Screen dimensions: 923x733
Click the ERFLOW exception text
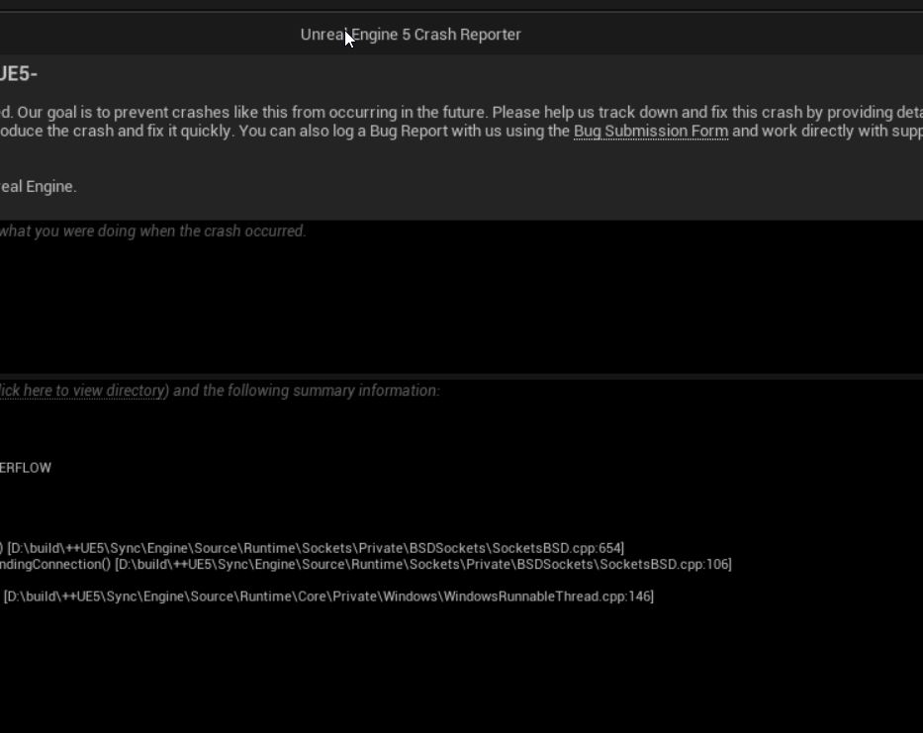pyautogui.click(x=26, y=468)
